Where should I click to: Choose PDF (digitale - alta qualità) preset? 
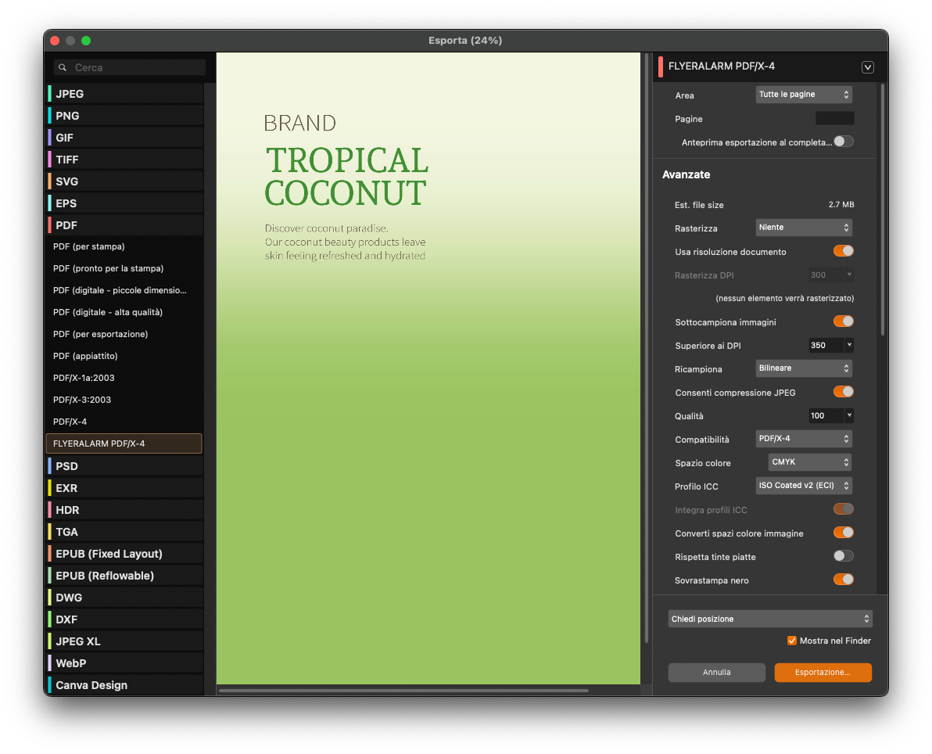125,312
